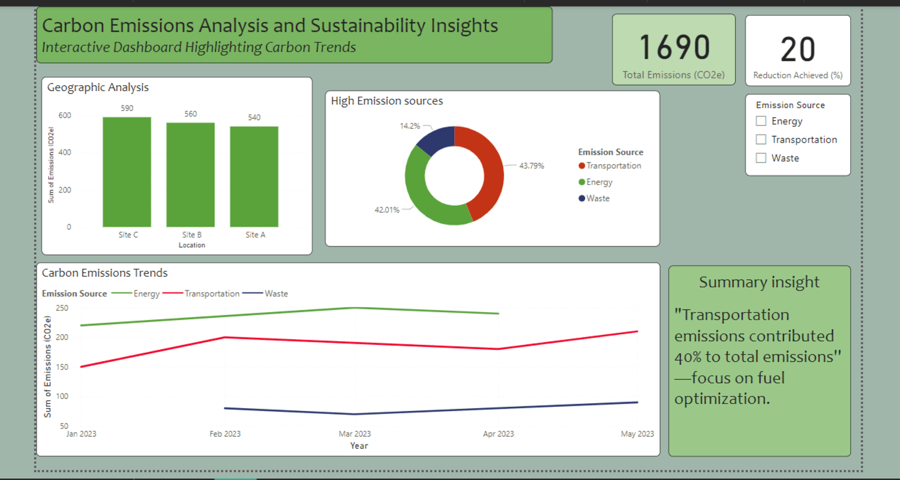
Task: Select the Site A bar
Action: (x=254, y=177)
